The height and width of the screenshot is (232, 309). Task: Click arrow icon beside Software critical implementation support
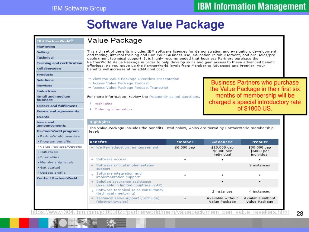pos(92,165)
